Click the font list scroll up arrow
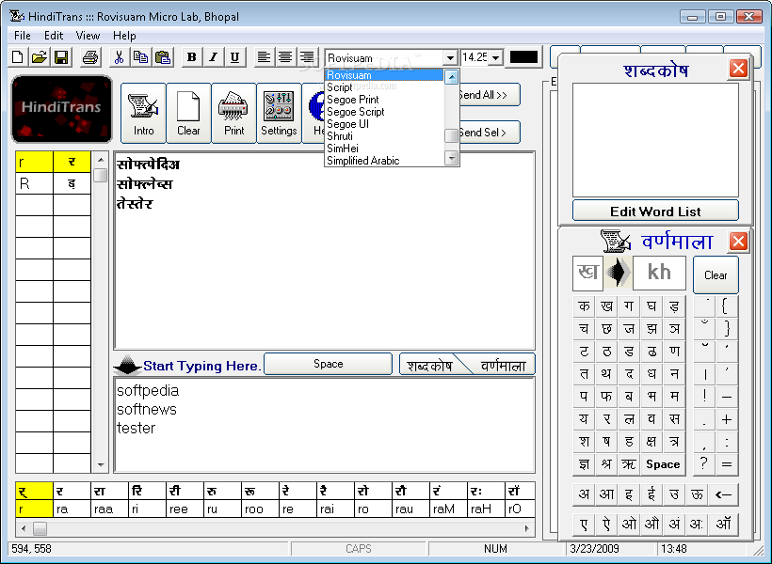772x564 pixels. click(x=452, y=77)
